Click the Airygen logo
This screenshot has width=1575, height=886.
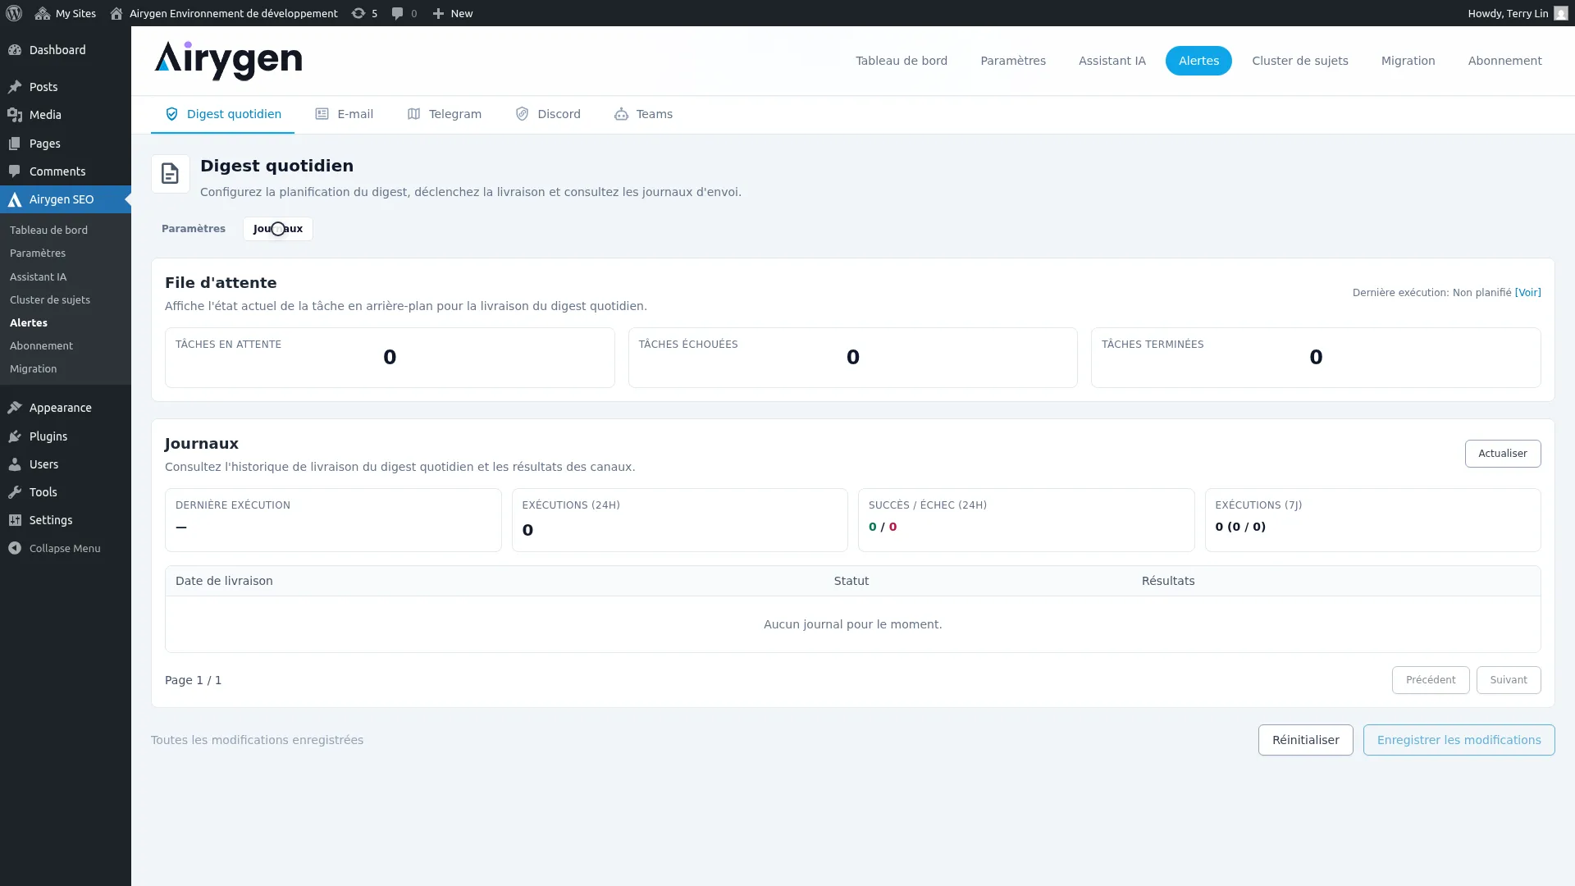tap(228, 61)
